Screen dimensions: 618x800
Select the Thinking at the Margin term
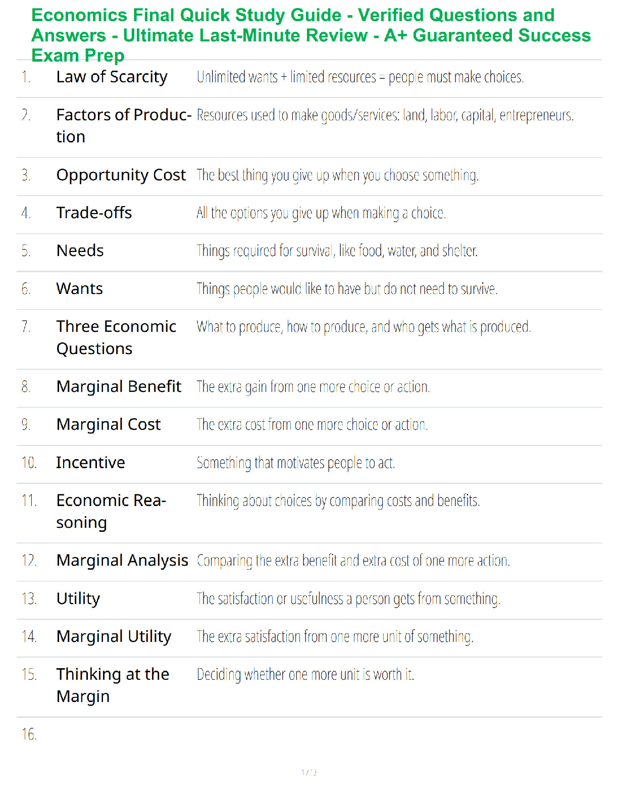[113, 685]
